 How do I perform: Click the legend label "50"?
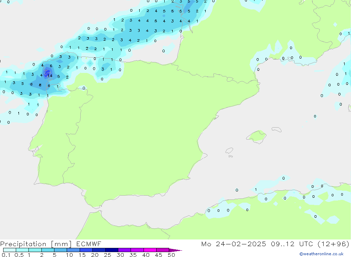tap(171, 255)
